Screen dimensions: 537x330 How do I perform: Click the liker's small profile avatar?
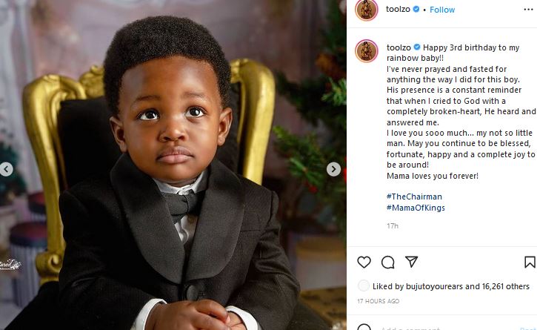click(x=363, y=286)
